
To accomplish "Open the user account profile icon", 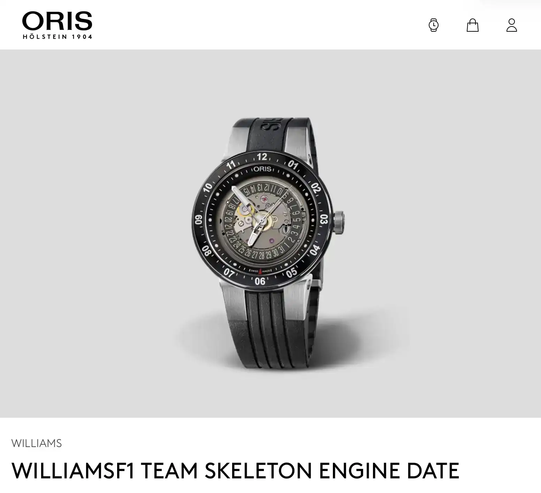I will pos(511,25).
